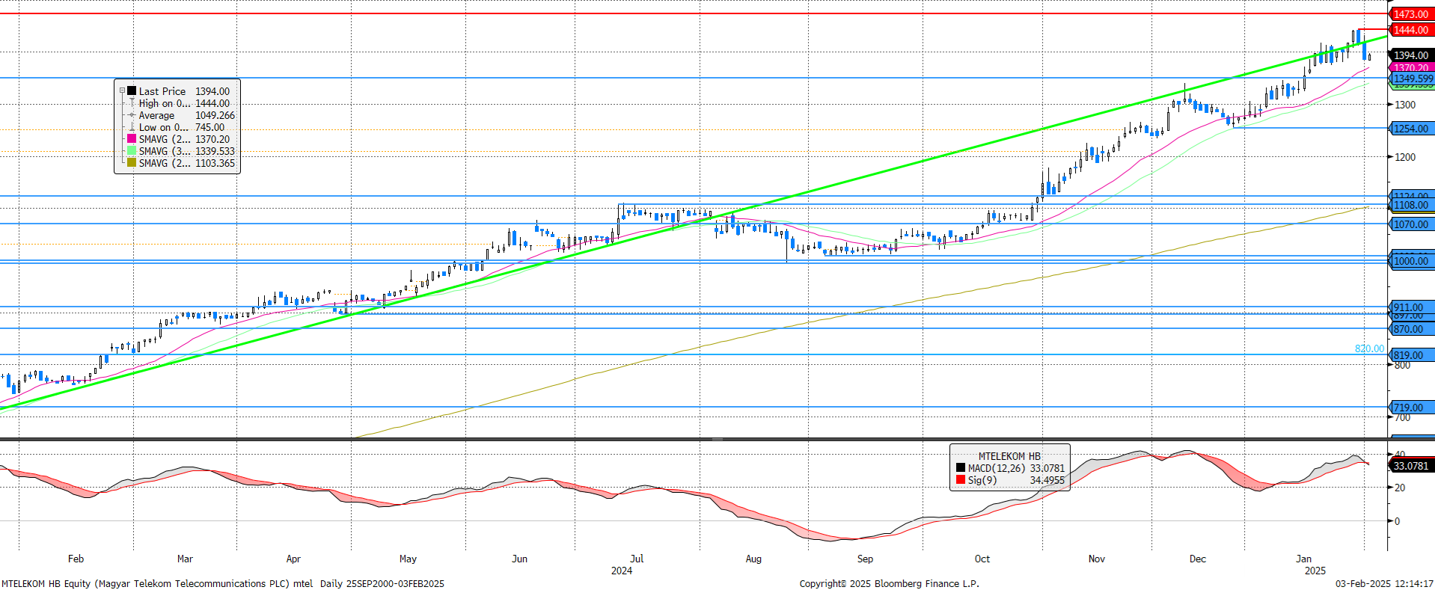Select the blue 1070.00 level tag
Screen dimensions: 1435x590
[x=1410, y=224]
